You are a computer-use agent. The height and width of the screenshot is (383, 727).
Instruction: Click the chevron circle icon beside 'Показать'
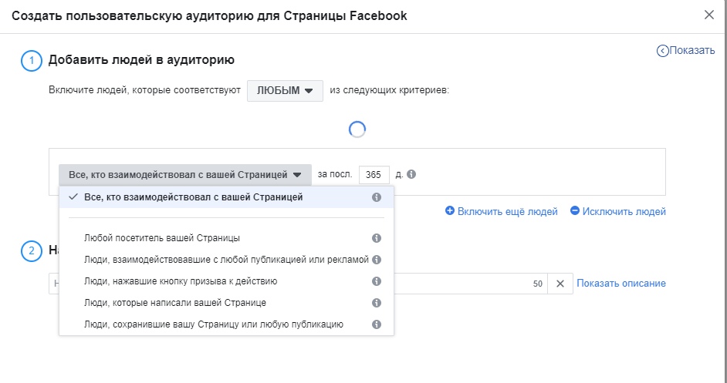(x=662, y=51)
